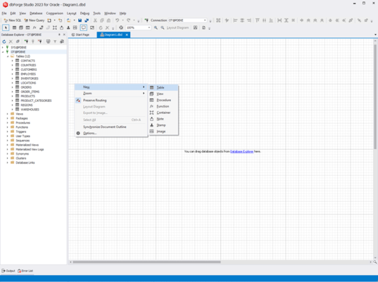Close the Database Explorer panel
Viewport: 378px width, 282px height.
pos(64,34)
